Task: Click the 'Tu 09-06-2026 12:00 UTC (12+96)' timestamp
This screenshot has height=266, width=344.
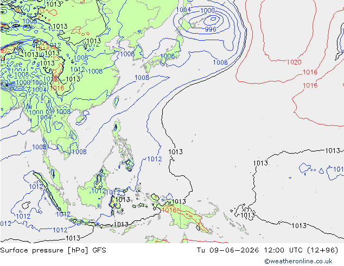Action: pyautogui.click(x=267, y=250)
